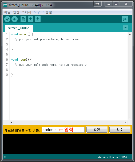Viewport: 135px width, 162px height.
Task: Open the 파일 menu
Action: pyautogui.click(x=7, y=12)
